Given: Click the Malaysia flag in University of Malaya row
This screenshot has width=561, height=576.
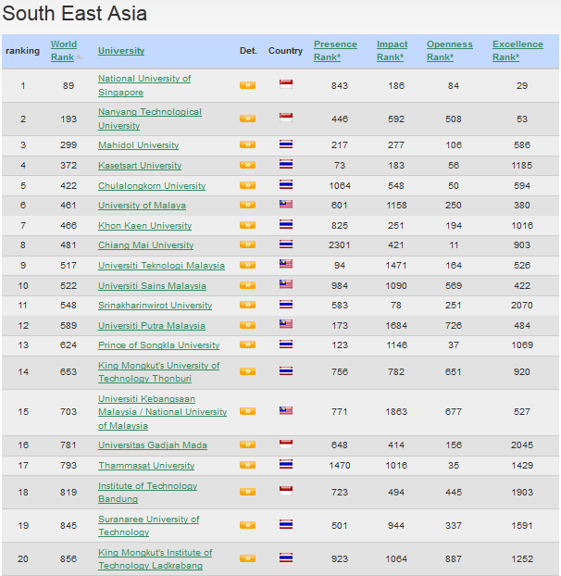Looking at the screenshot, I should pyautogui.click(x=286, y=204).
